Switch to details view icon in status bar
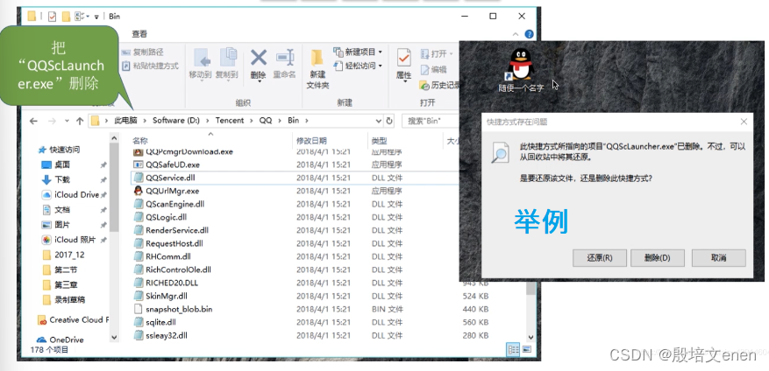 tap(514, 349)
